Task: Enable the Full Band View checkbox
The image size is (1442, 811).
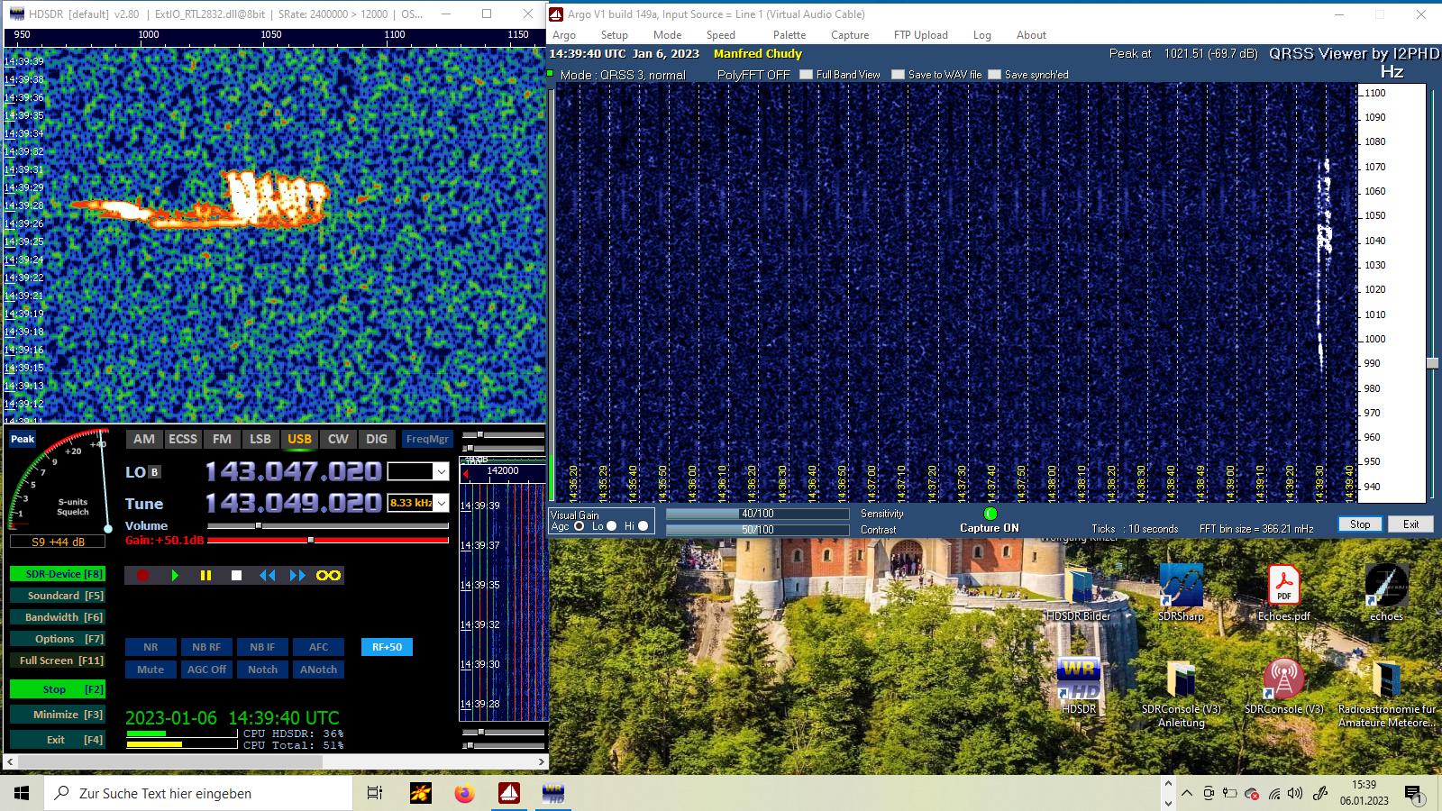Action: (x=806, y=75)
